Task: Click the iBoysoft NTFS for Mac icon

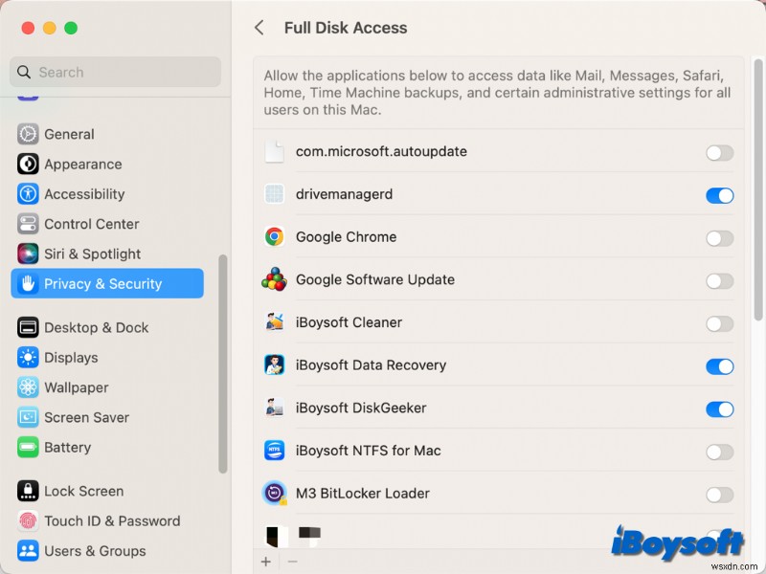Action: point(274,451)
